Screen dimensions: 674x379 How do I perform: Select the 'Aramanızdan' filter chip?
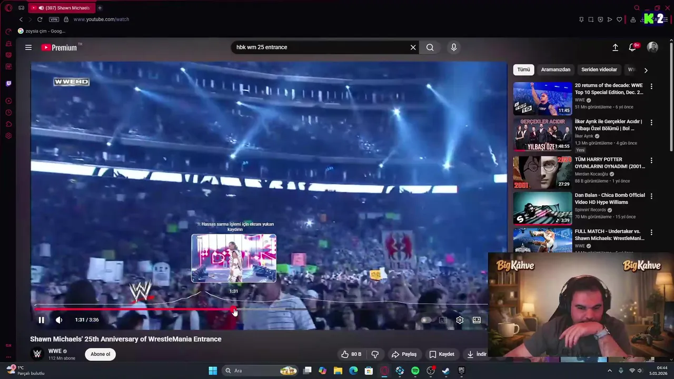pyautogui.click(x=556, y=69)
